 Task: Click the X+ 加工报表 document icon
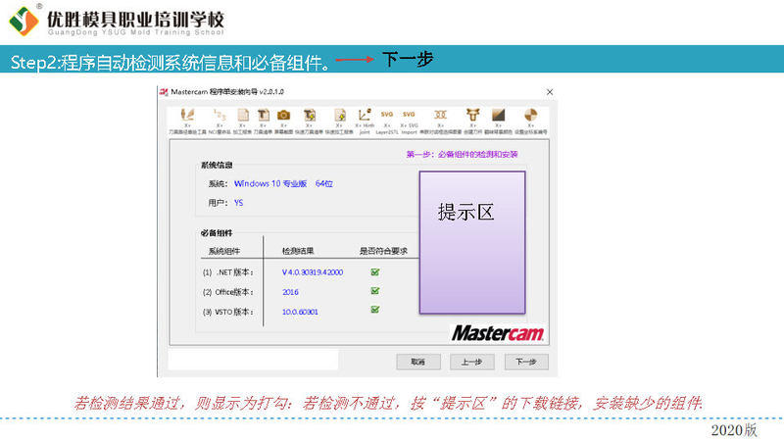(x=242, y=115)
